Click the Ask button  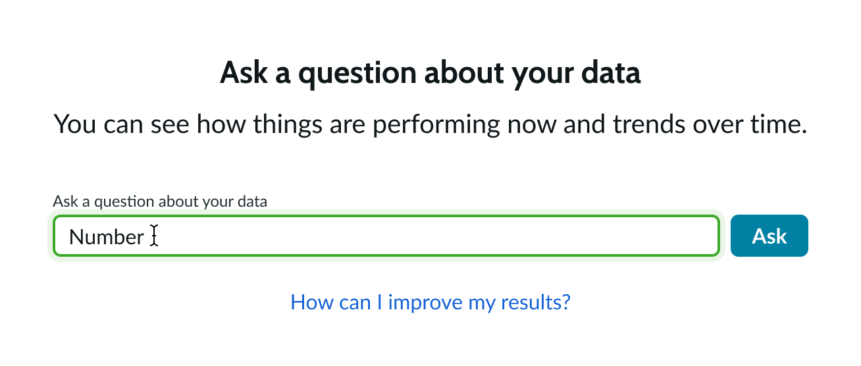(769, 236)
